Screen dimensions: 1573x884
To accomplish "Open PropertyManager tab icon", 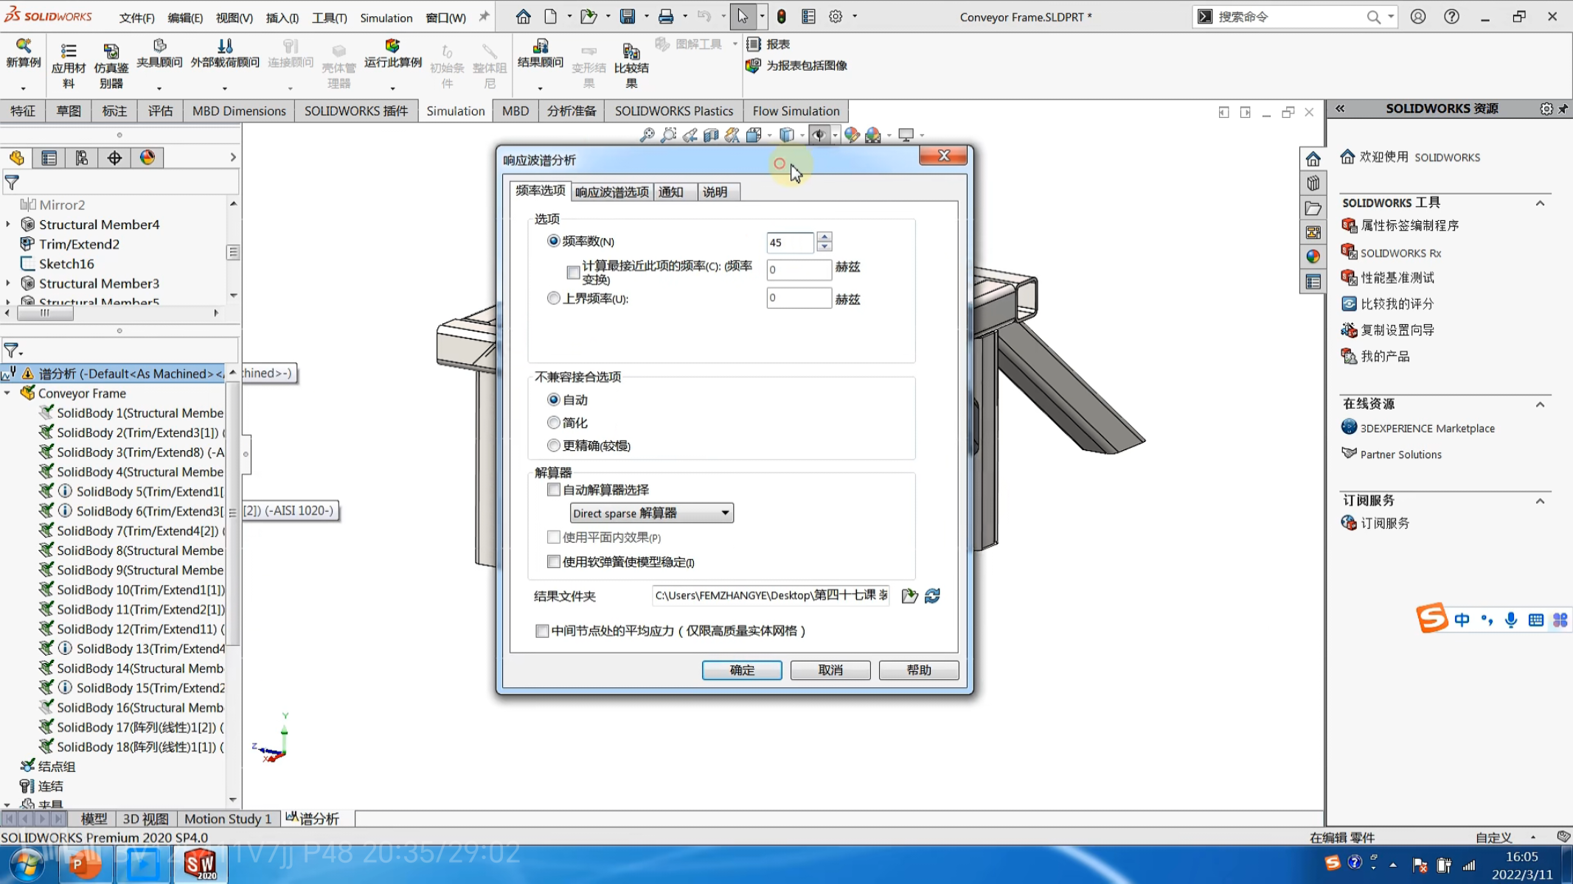I will click(49, 158).
